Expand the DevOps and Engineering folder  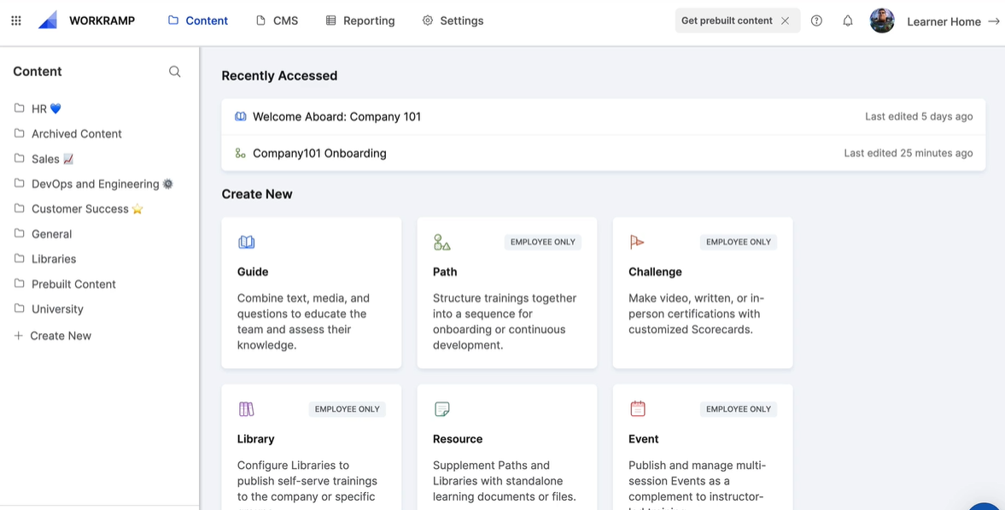(x=94, y=185)
